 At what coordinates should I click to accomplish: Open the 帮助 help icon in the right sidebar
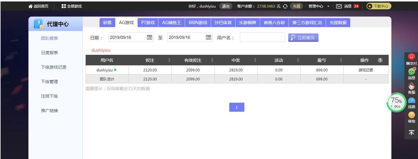[411, 115]
